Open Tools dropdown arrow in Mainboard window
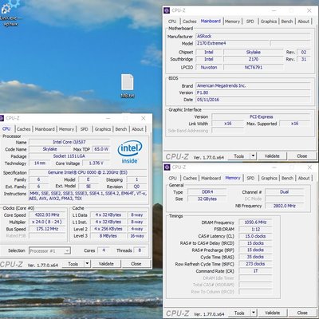Image resolution: width=319 pixels, height=319 pixels. point(254,156)
